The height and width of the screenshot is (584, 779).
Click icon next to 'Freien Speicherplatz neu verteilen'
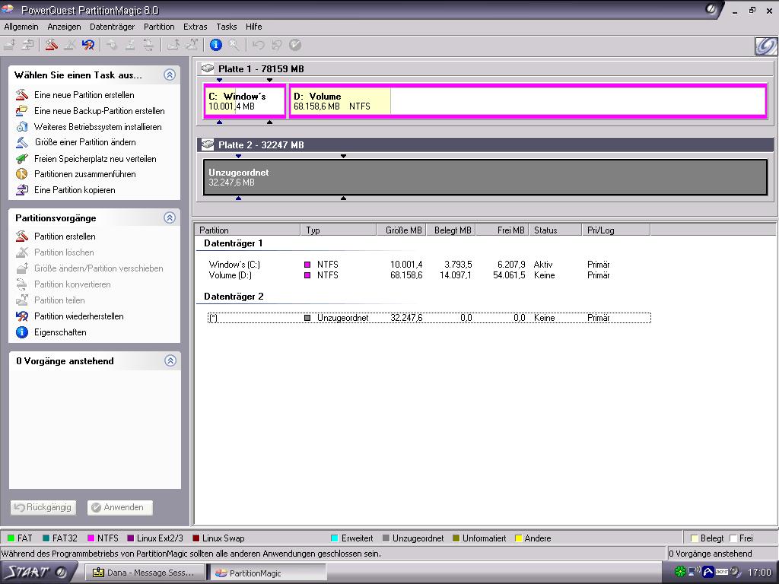point(22,159)
